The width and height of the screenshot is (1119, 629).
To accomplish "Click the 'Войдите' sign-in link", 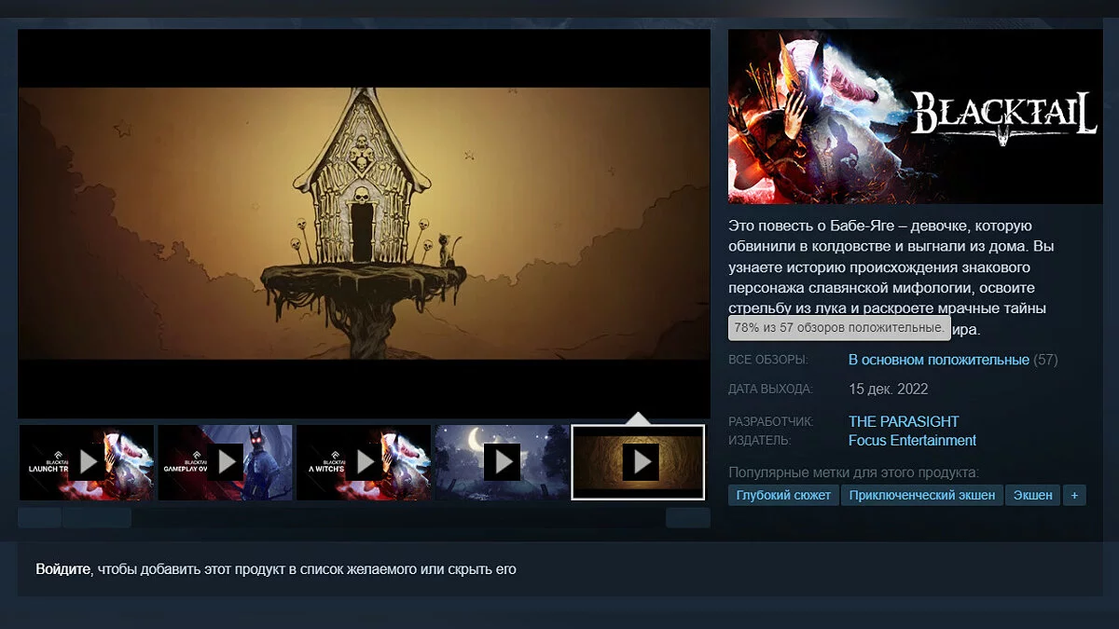I will tap(62, 568).
